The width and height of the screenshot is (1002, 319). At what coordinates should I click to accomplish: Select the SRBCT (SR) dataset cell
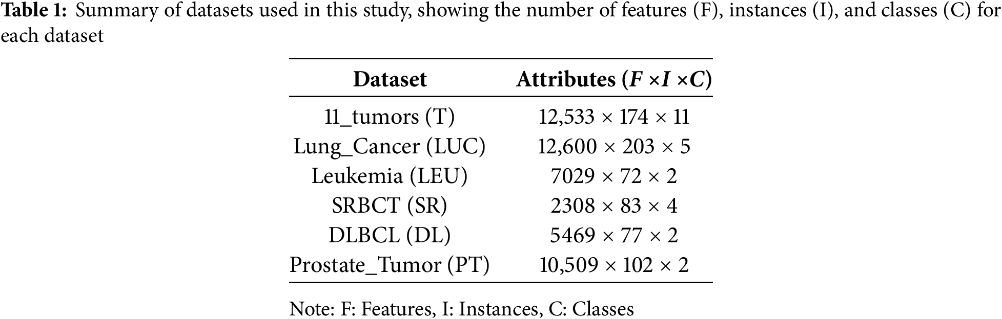[x=390, y=206]
